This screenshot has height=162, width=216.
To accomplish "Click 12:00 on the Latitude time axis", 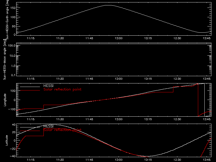I will pos(119,160).
